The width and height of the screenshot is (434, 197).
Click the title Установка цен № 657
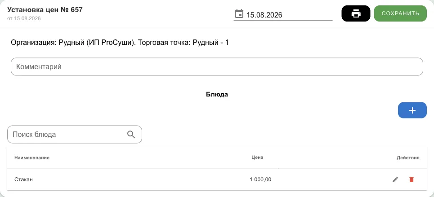pyautogui.click(x=45, y=10)
